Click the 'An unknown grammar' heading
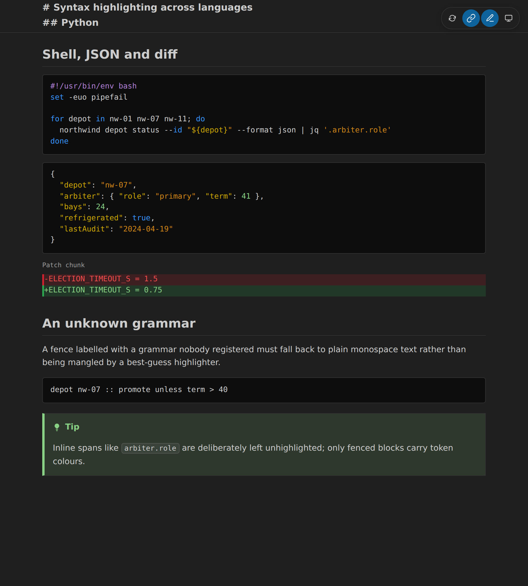528x586 pixels. click(x=119, y=323)
